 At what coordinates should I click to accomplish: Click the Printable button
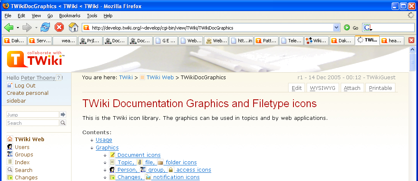[380, 88]
